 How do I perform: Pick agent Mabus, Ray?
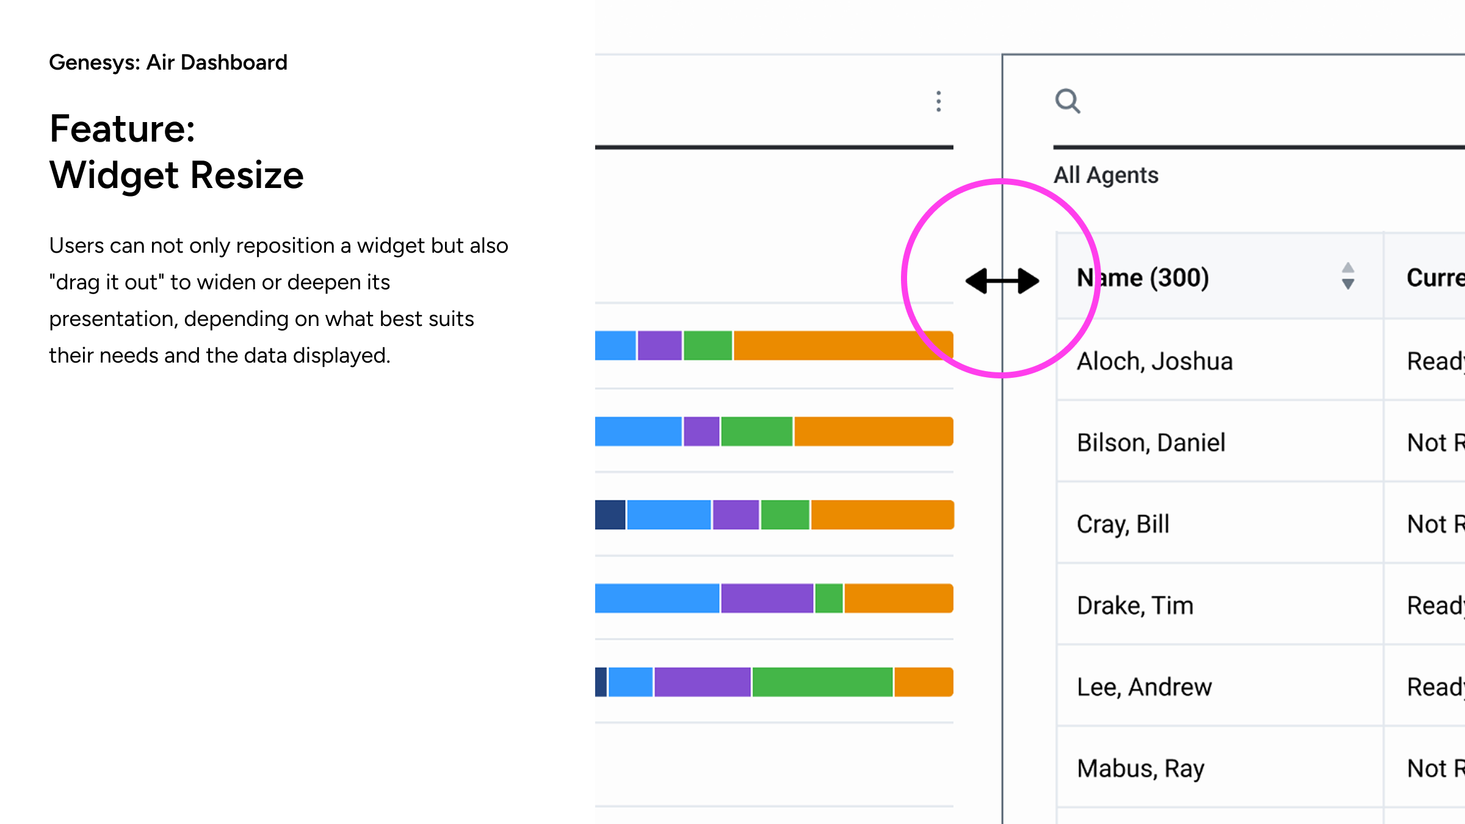(1141, 768)
